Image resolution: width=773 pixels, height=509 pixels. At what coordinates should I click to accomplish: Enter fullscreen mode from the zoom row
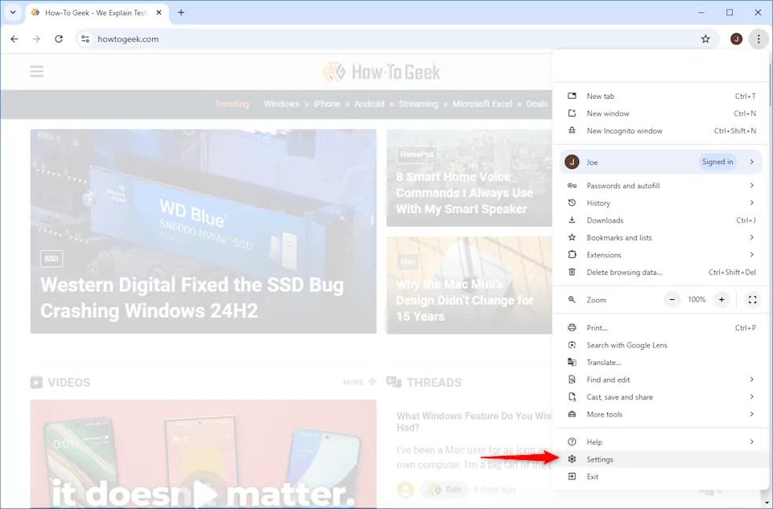coord(752,300)
